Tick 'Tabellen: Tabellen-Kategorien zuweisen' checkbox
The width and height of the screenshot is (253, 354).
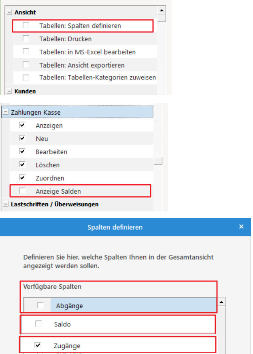(x=26, y=78)
